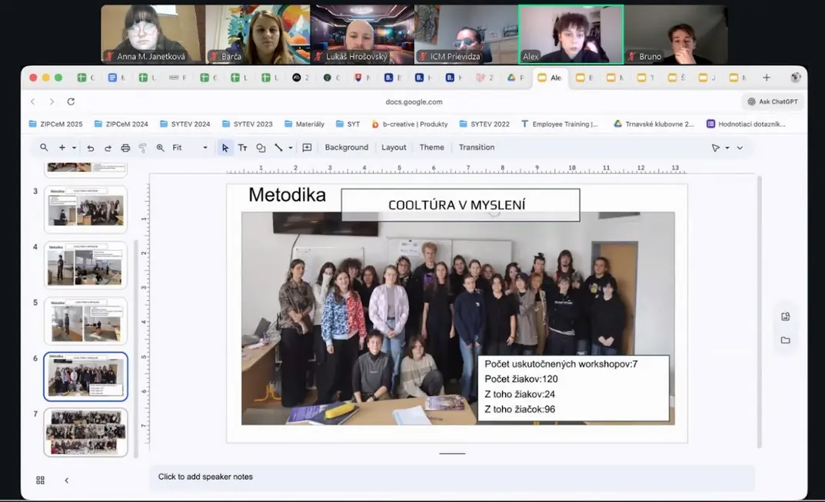Open the line type dropdown arrow

[x=291, y=147]
